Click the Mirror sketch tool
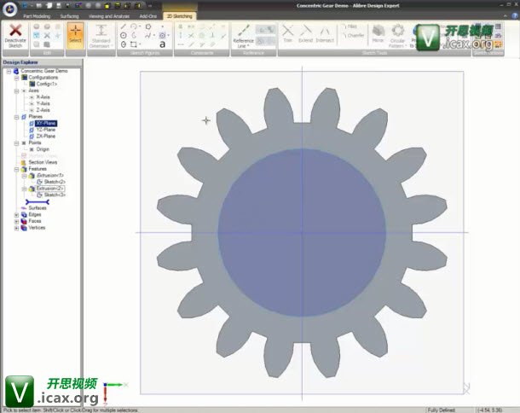 pyautogui.click(x=378, y=34)
